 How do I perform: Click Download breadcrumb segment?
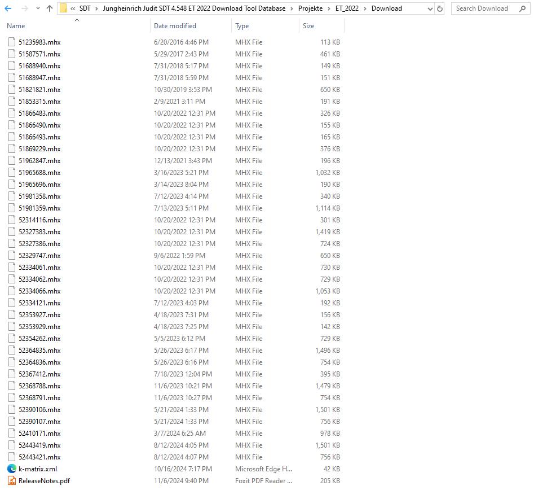[386, 8]
